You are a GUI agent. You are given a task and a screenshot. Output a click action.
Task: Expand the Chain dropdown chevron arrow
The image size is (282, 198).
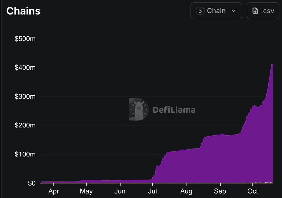234,11
